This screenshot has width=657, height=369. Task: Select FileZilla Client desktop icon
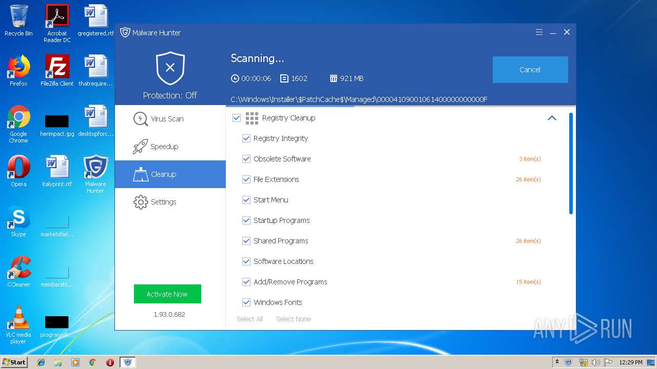click(57, 70)
